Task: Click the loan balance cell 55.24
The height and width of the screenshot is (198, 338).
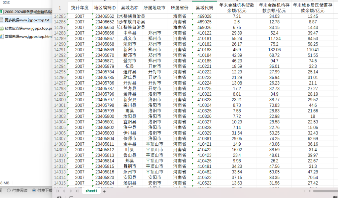Action: 237,38
